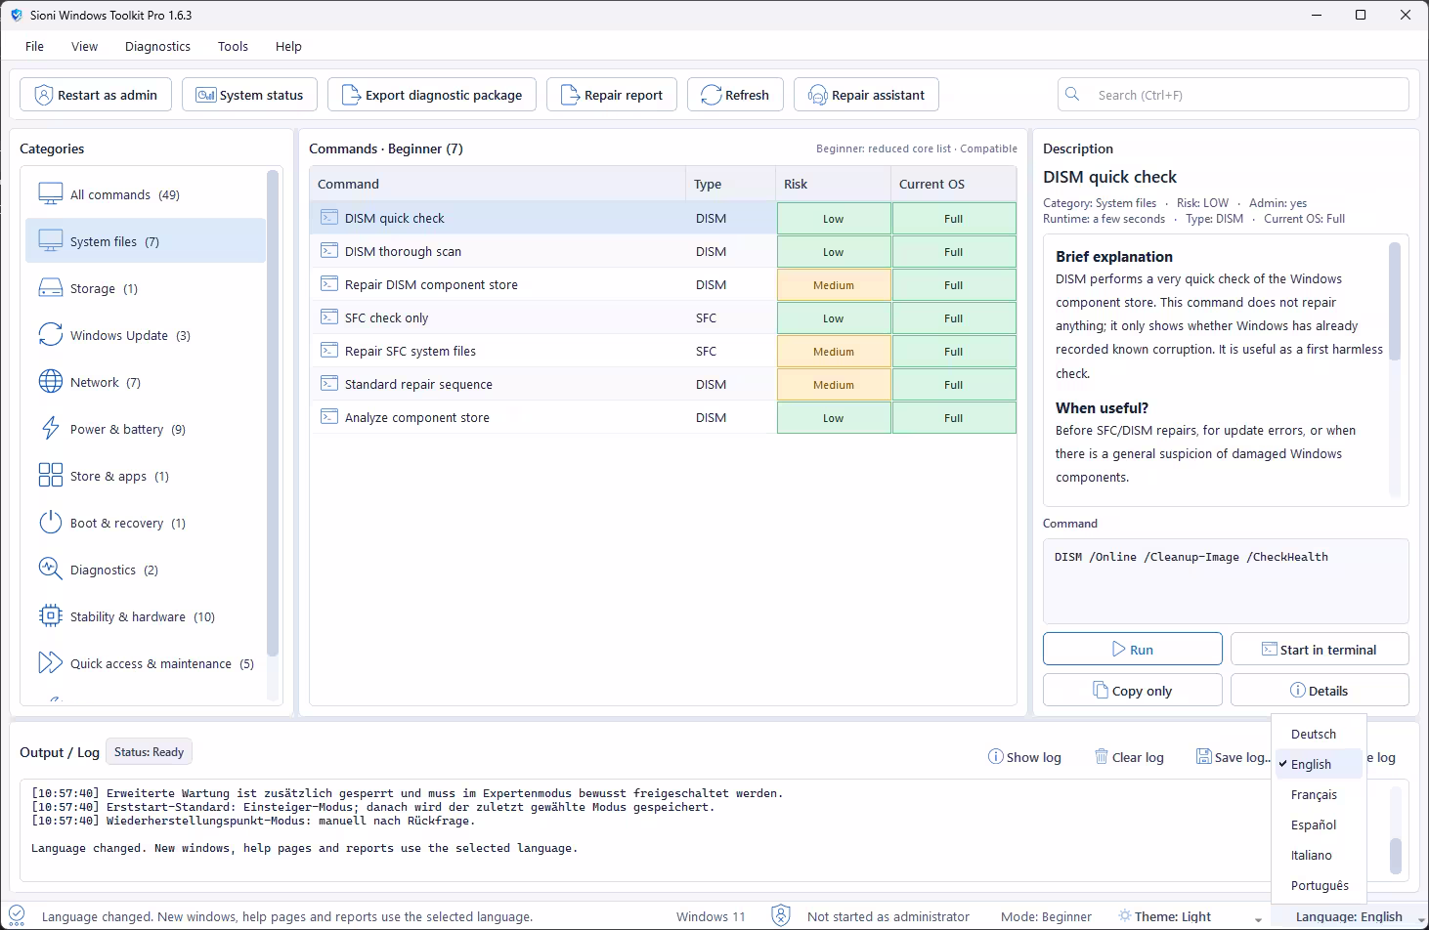The width and height of the screenshot is (1429, 930).
Task: Click the DISM command text box
Action: click(1226, 580)
